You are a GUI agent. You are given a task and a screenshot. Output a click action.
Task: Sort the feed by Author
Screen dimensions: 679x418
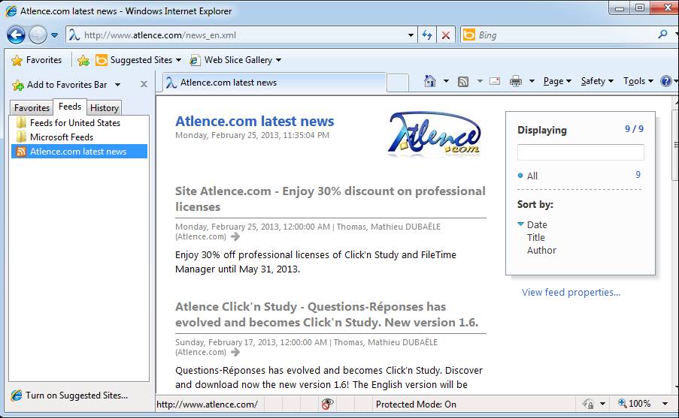tap(541, 251)
